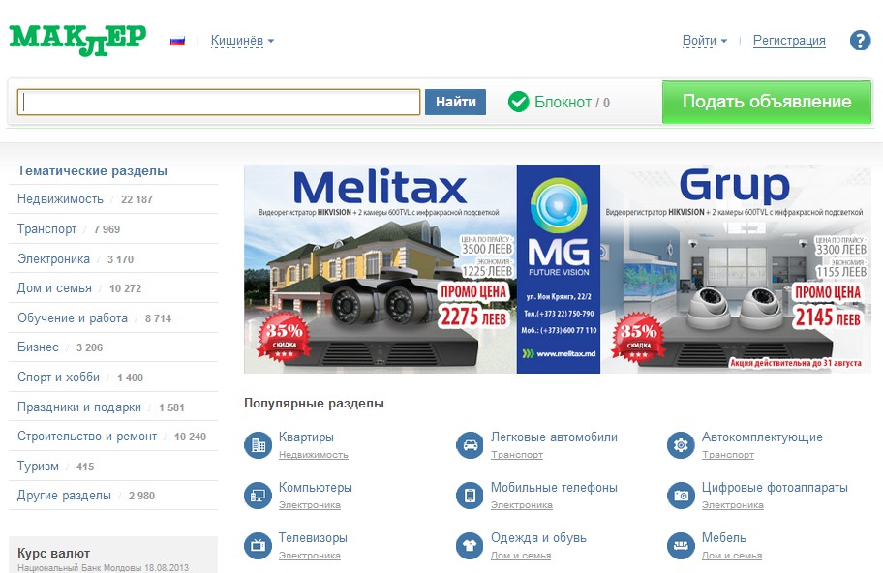This screenshot has width=883, height=573.
Task: Open the Автокомплектующие link
Action: [762, 437]
